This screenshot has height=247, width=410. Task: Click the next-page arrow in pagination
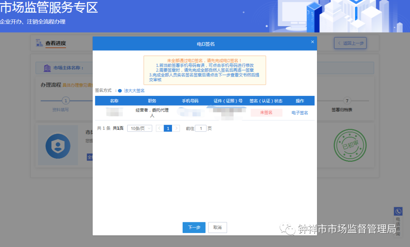pyautogui.click(x=176, y=128)
